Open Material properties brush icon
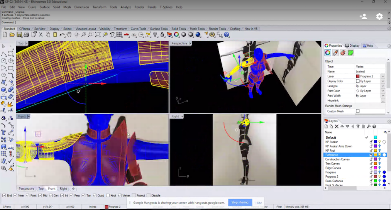 coord(335,53)
